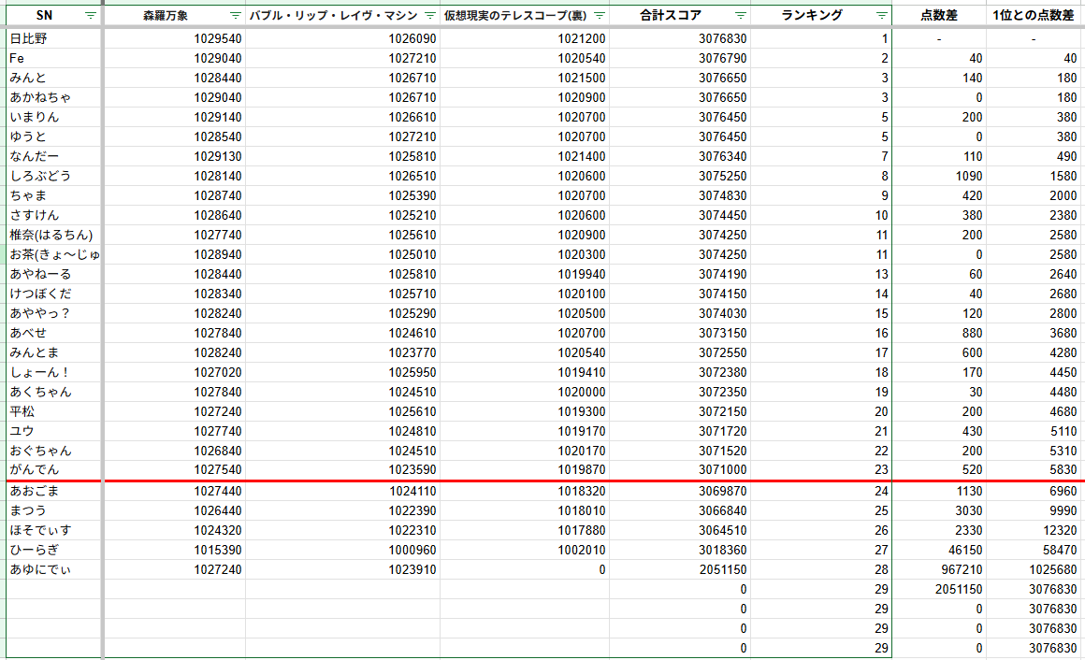Select the name cell おぐちゃん
This screenshot has height=660, width=1085.
[x=54, y=451]
